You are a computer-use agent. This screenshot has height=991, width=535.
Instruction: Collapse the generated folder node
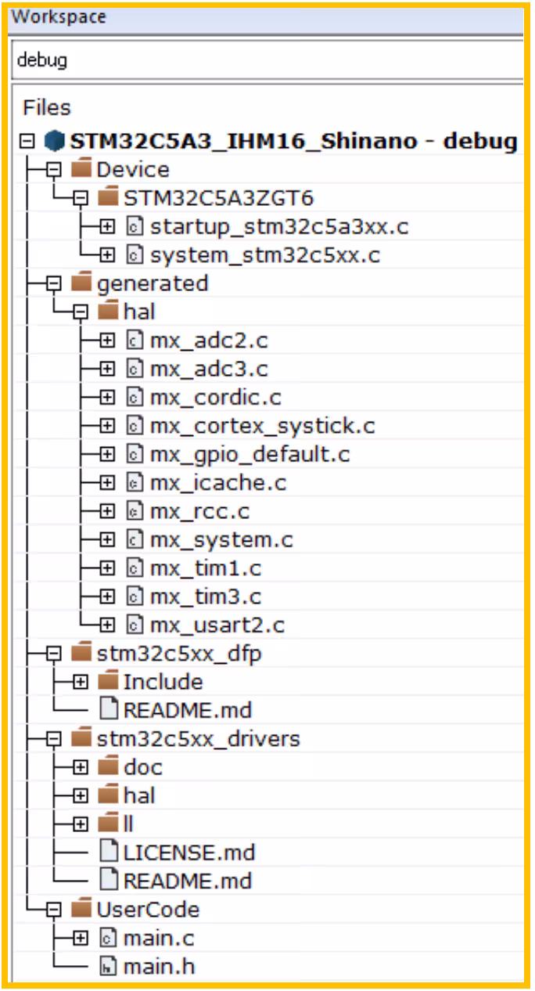(55, 283)
